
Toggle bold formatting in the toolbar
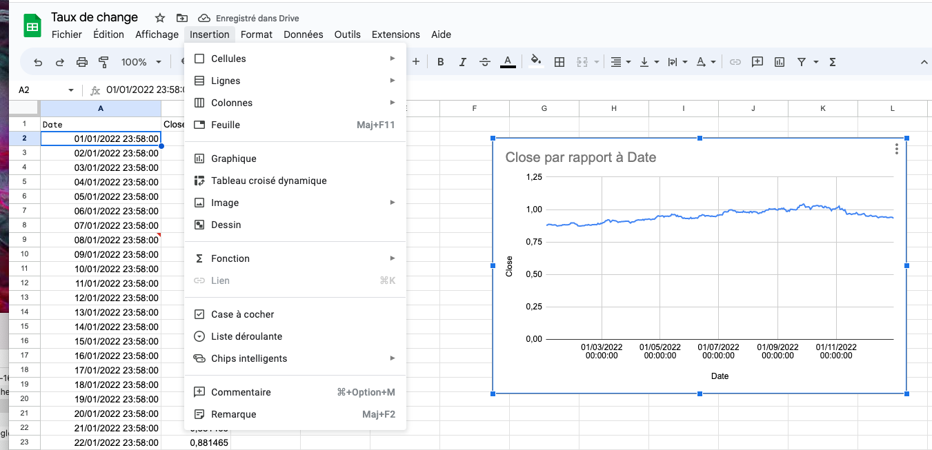tap(440, 61)
